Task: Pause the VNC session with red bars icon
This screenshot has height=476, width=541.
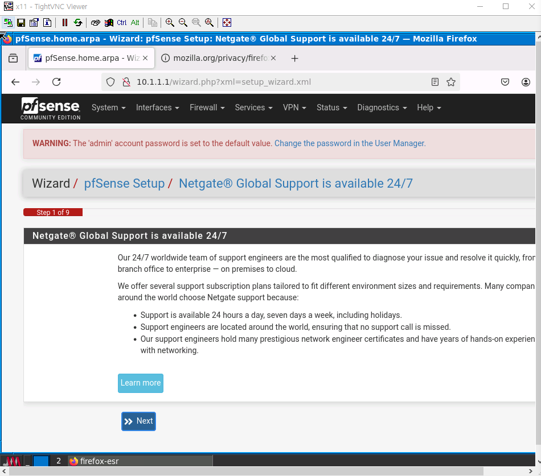Action: 64,23
